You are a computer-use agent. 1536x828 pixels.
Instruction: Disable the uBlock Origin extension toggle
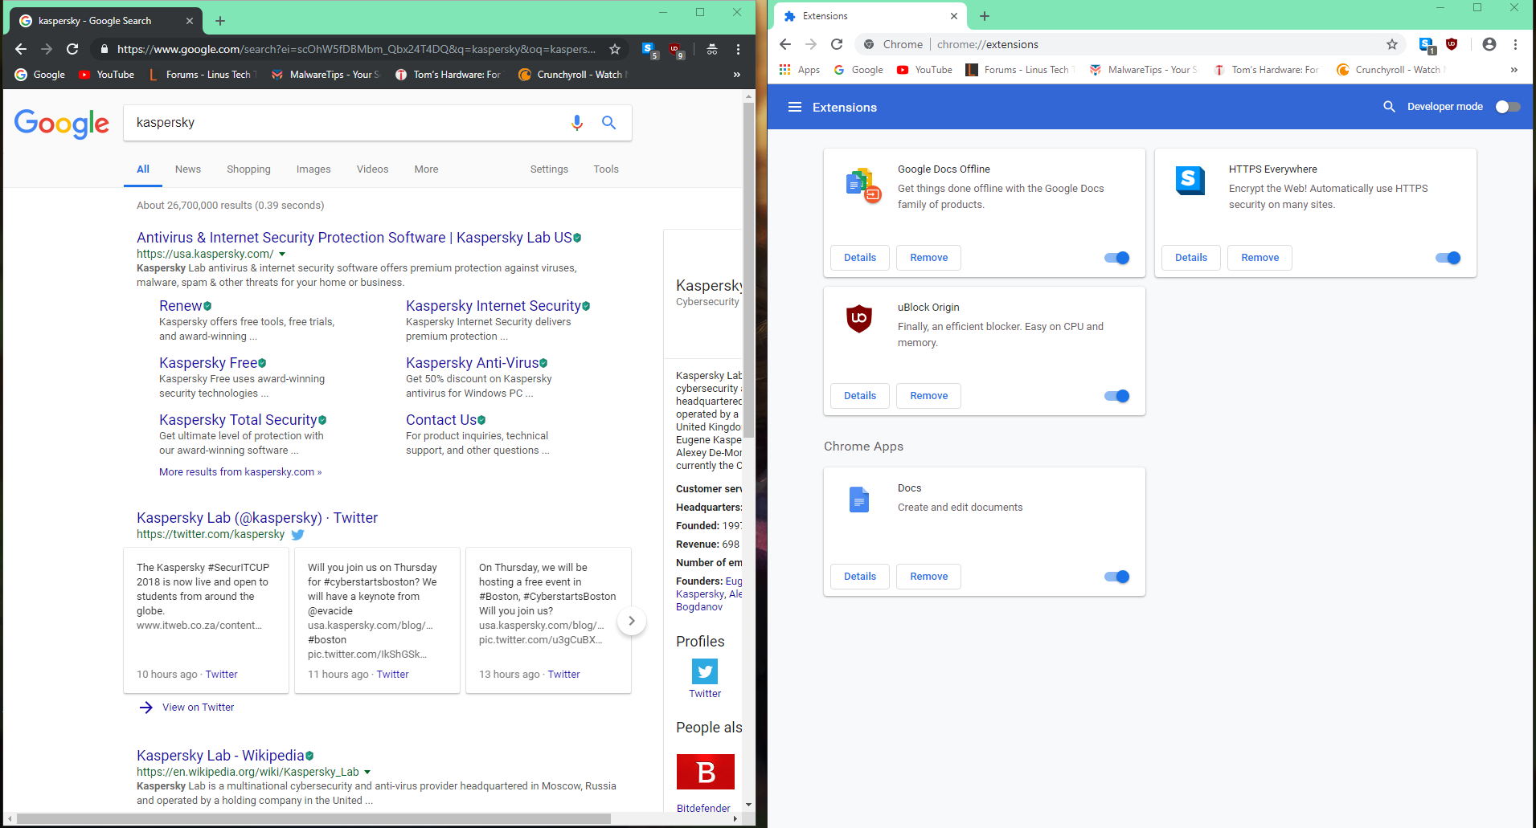pos(1116,396)
